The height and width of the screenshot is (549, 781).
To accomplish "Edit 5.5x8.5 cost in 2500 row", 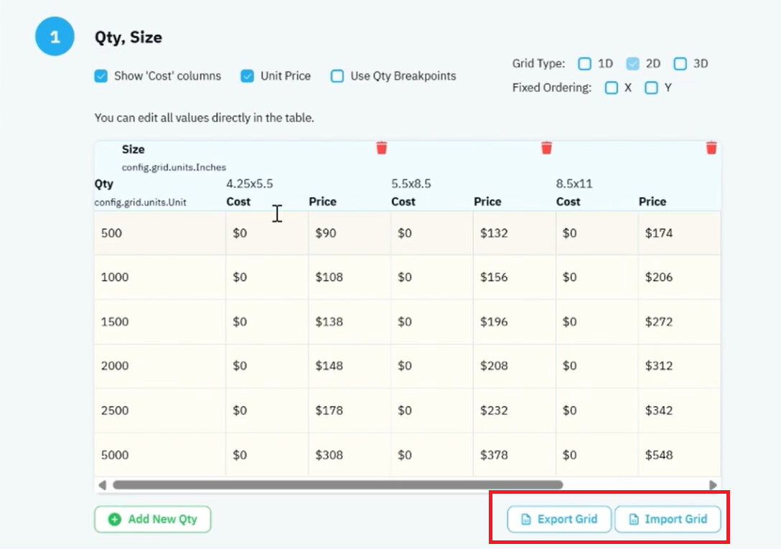I will click(x=432, y=410).
